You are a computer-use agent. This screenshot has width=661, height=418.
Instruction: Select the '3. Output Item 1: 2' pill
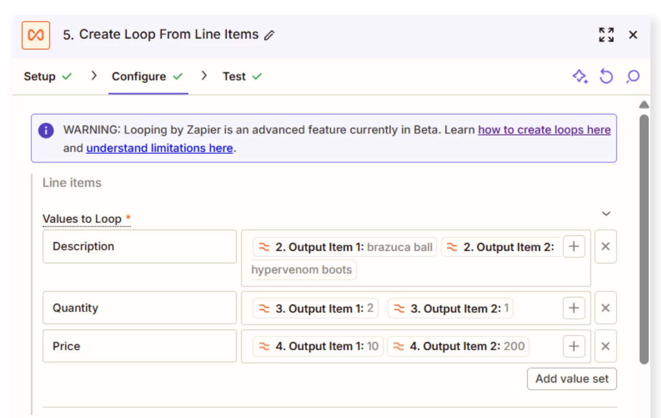[316, 308]
